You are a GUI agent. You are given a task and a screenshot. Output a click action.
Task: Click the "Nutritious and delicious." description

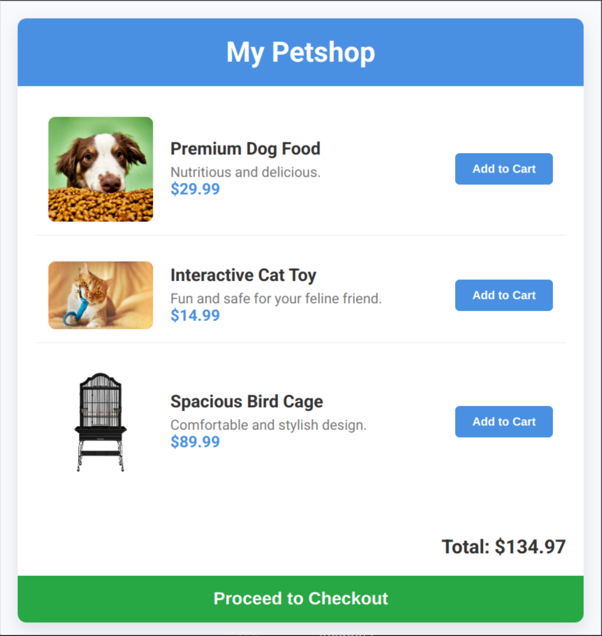tap(245, 172)
